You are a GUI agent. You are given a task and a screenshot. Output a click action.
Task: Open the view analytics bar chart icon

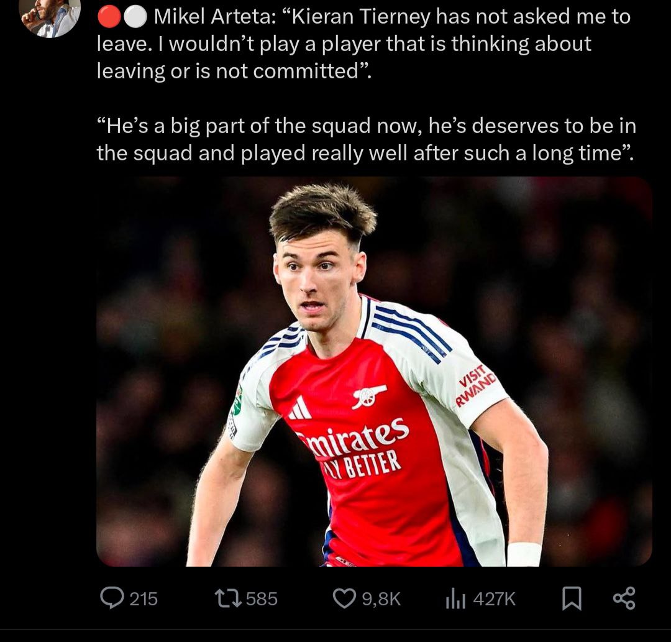(456, 598)
